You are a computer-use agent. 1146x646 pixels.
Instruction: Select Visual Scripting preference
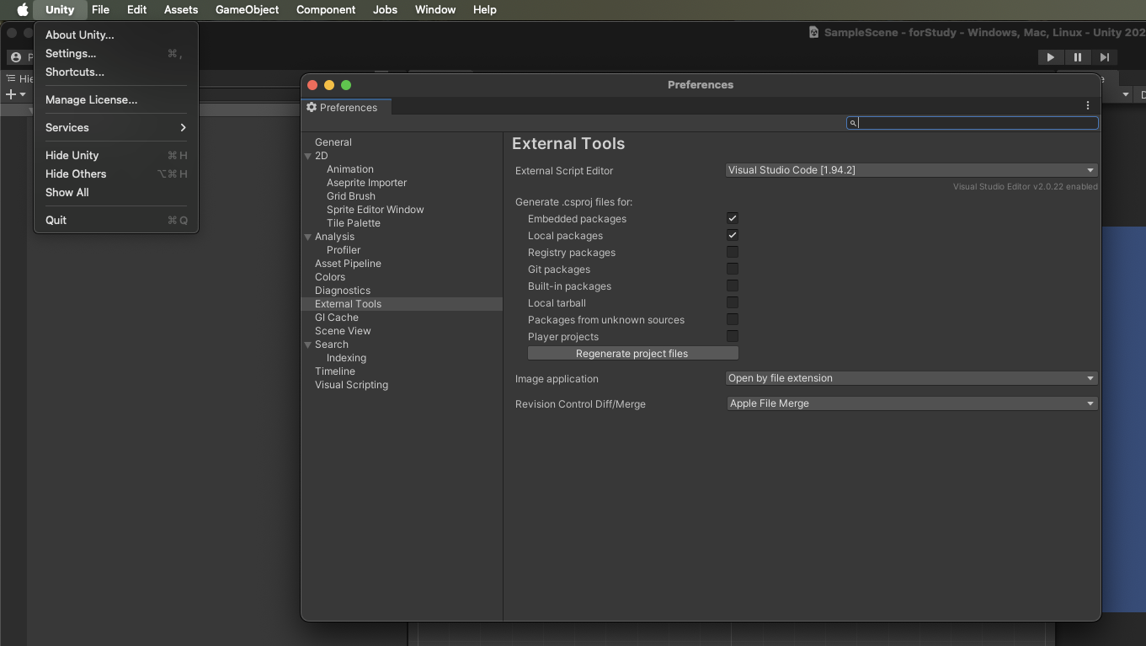click(x=352, y=385)
